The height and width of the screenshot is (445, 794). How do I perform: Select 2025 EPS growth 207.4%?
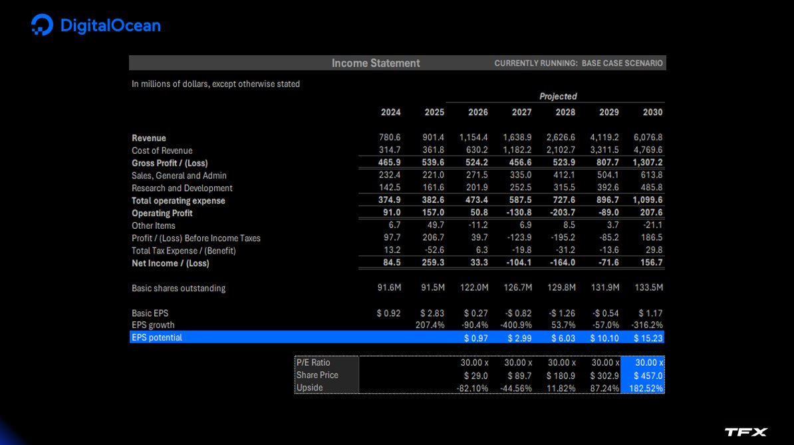(x=430, y=325)
